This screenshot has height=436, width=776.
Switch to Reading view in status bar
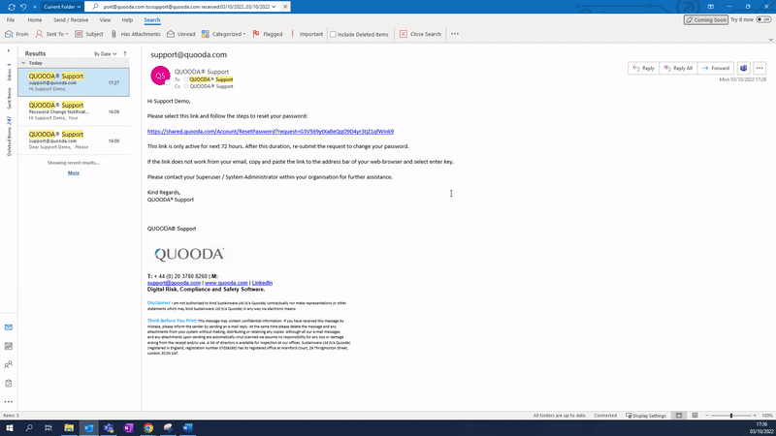pyautogui.click(x=695, y=416)
